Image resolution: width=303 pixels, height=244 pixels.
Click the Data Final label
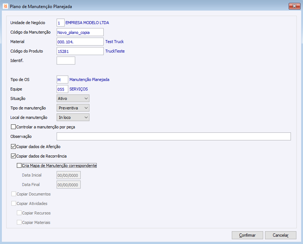[x=31, y=184]
